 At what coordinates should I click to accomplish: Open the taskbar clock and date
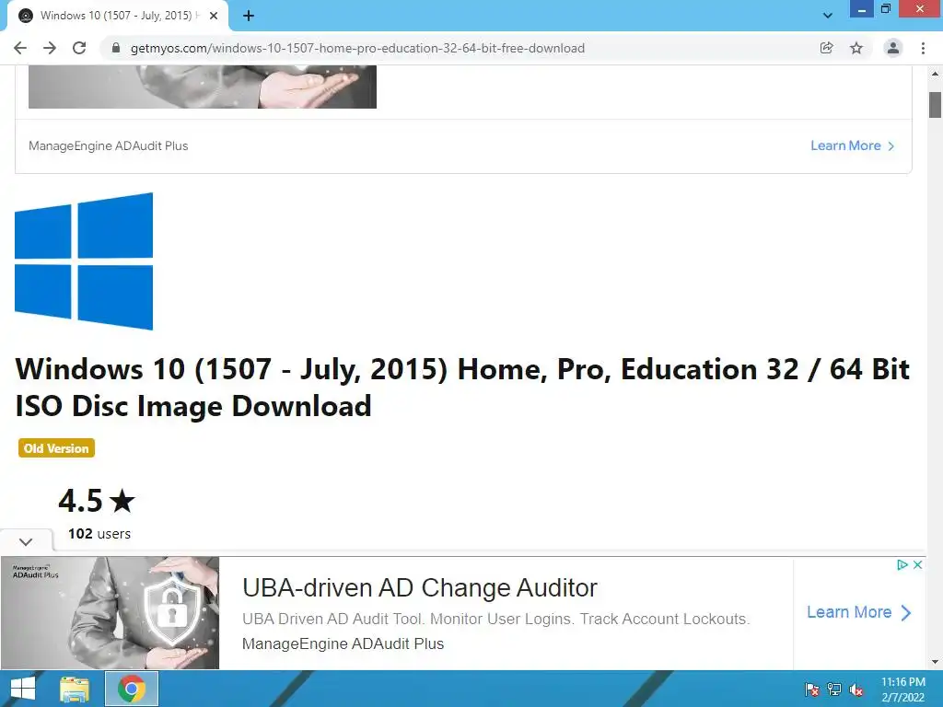tap(902, 690)
